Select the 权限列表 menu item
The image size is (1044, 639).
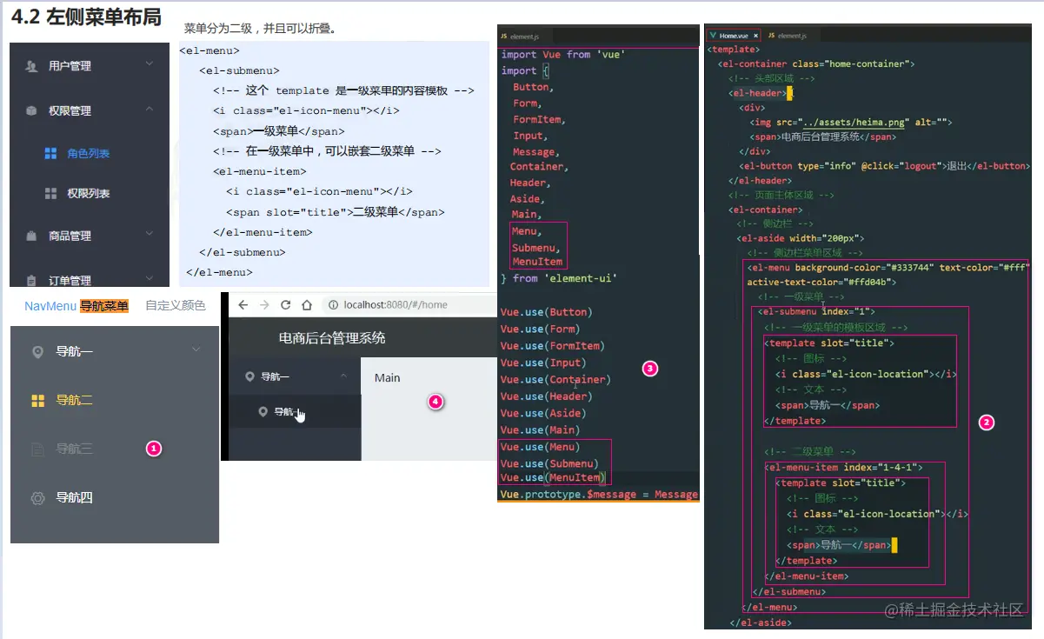point(89,193)
